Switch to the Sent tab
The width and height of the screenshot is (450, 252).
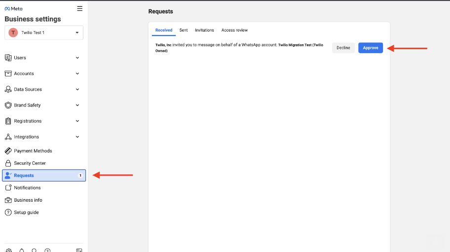pos(184,30)
